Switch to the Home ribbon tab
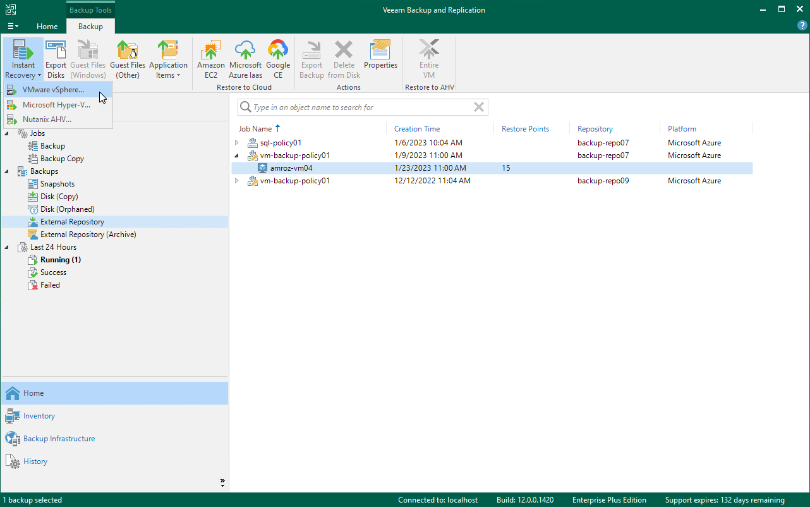This screenshot has width=810, height=507. [47, 27]
